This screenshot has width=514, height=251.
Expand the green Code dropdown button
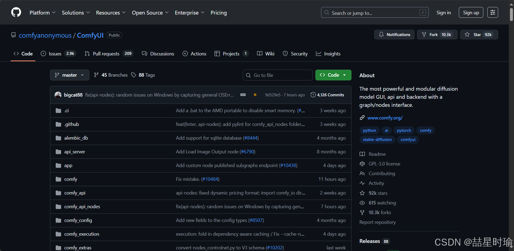[x=333, y=75]
